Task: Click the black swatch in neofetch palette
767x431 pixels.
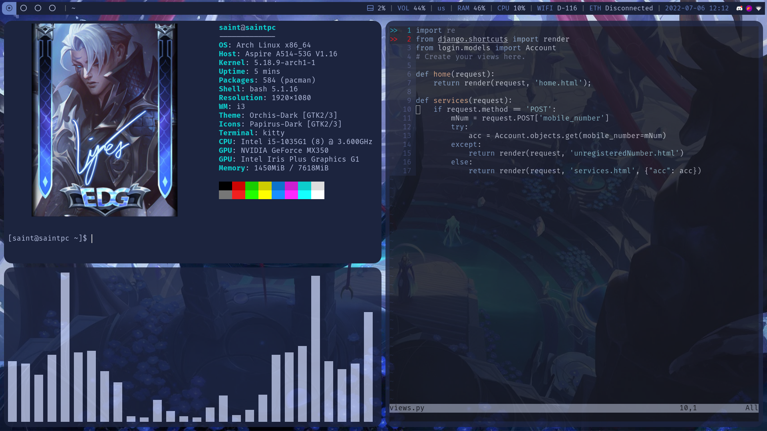Action: pyautogui.click(x=225, y=186)
